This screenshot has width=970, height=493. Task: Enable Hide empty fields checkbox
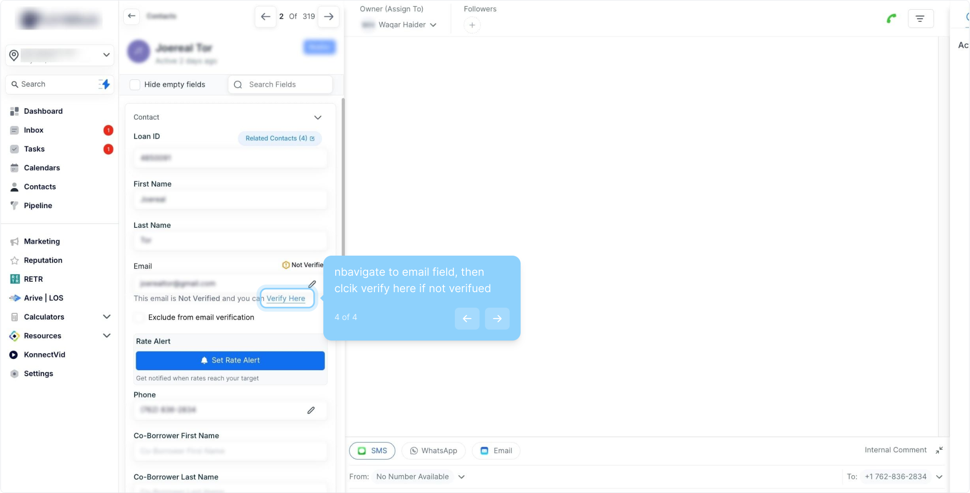coord(135,85)
